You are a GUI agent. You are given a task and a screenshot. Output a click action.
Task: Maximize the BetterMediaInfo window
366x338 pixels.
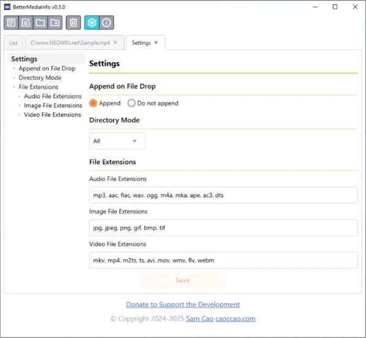335,7
